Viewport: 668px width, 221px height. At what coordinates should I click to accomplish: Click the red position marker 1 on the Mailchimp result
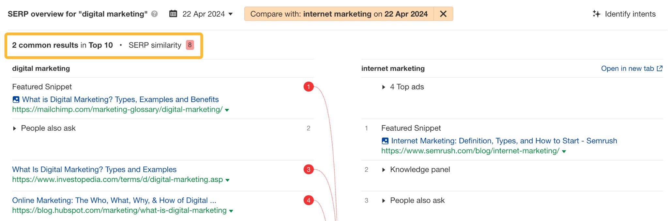[308, 86]
